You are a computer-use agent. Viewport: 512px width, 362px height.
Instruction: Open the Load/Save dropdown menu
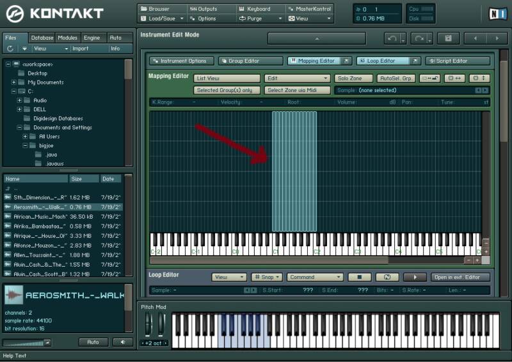[x=163, y=19]
